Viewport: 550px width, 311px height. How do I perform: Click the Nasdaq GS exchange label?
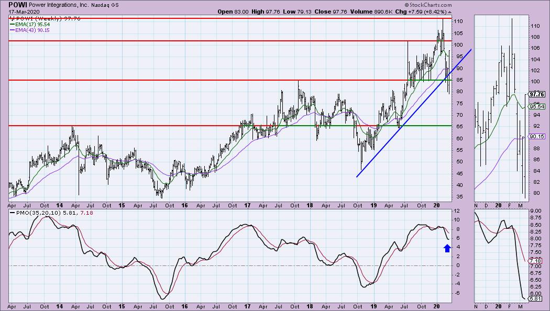(x=105, y=5)
